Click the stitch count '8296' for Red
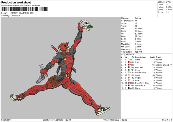 point(132,62)
